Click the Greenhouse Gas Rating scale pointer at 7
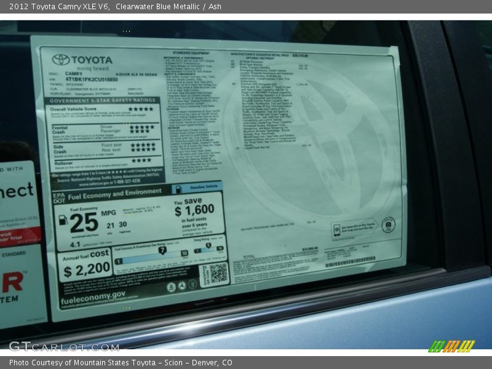 [x=162, y=249]
